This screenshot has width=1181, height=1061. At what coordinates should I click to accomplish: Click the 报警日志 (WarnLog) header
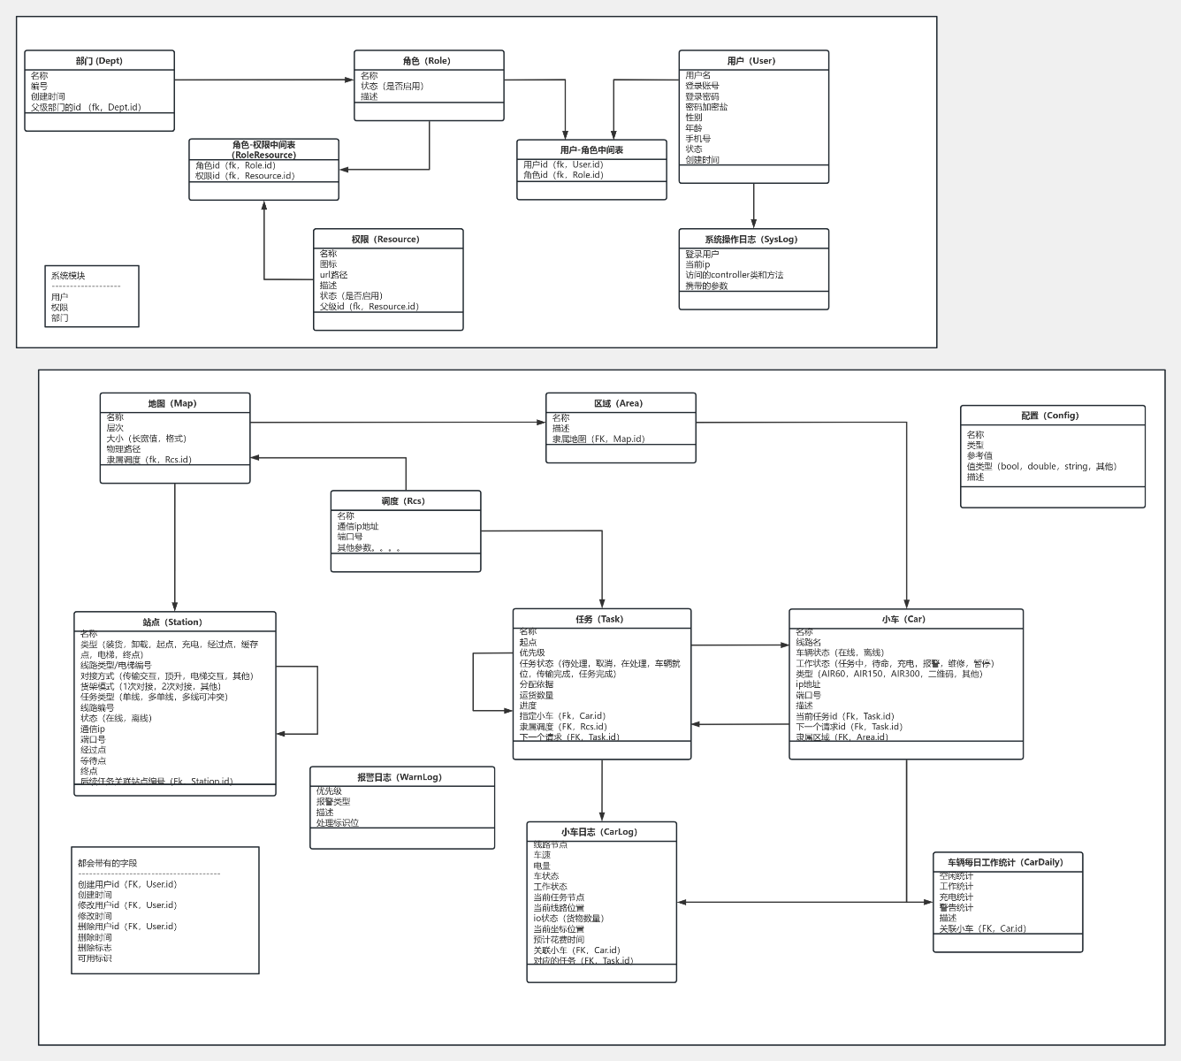tap(401, 777)
